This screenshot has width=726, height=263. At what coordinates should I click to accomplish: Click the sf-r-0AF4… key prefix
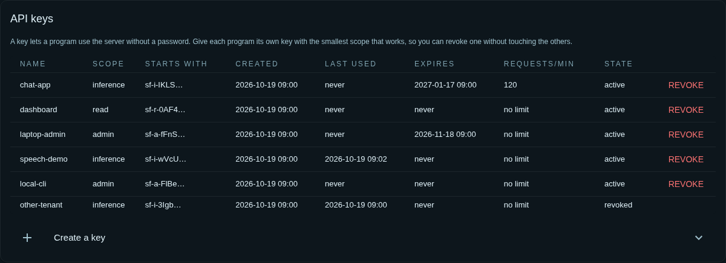pyautogui.click(x=165, y=110)
